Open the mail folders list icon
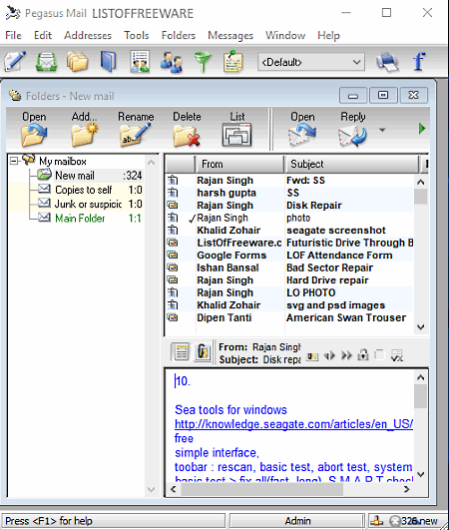This screenshot has height=530, width=449. [x=78, y=62]
